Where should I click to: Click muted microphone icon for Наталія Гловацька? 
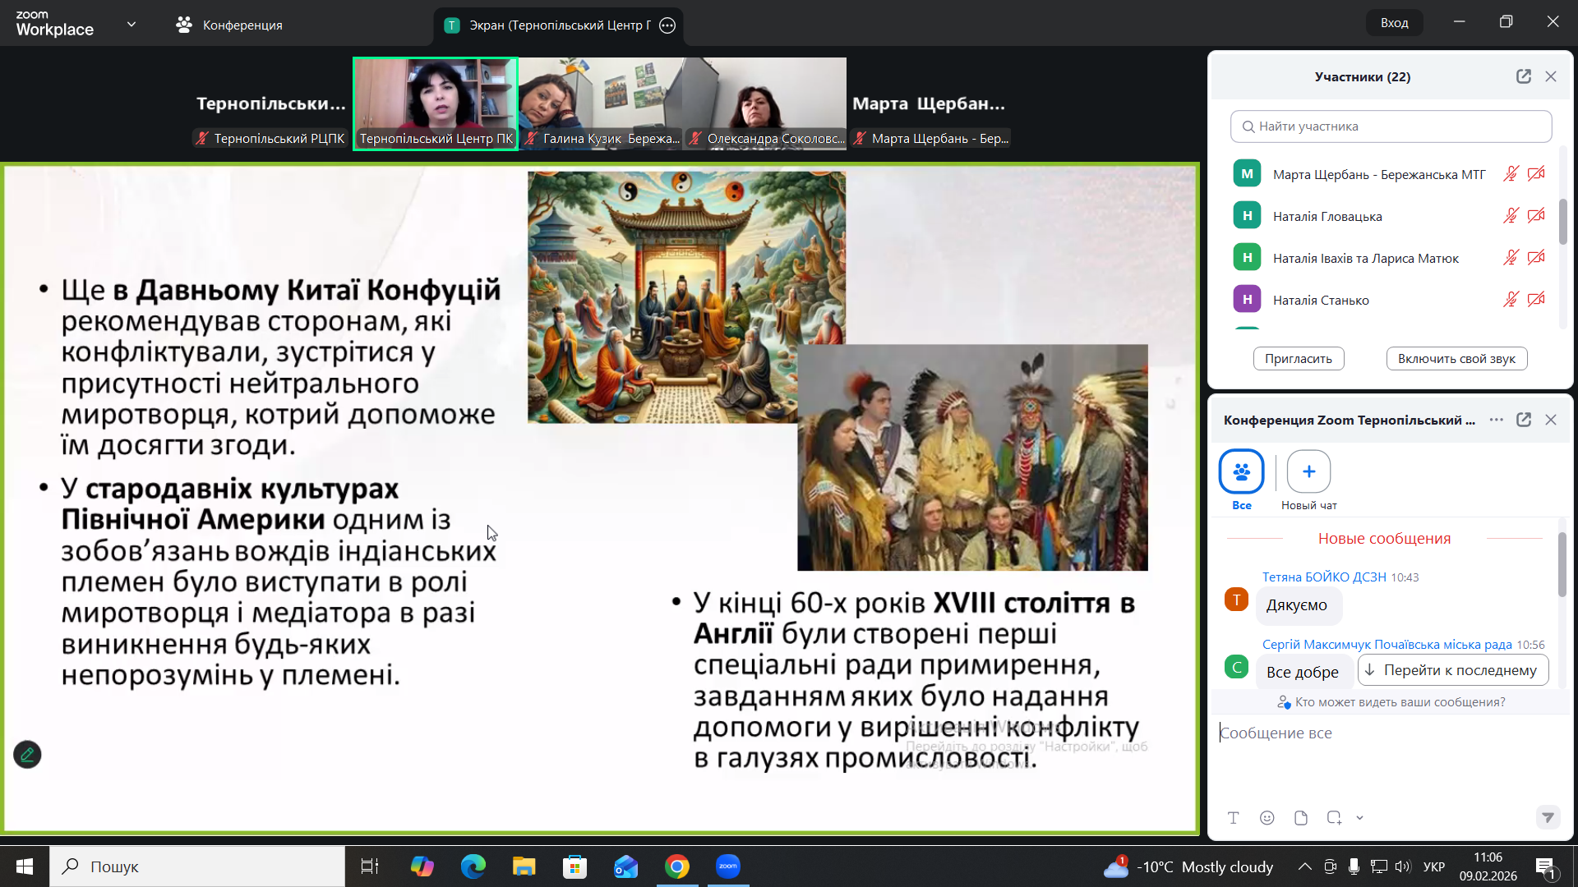click(x=1511, y=216)
